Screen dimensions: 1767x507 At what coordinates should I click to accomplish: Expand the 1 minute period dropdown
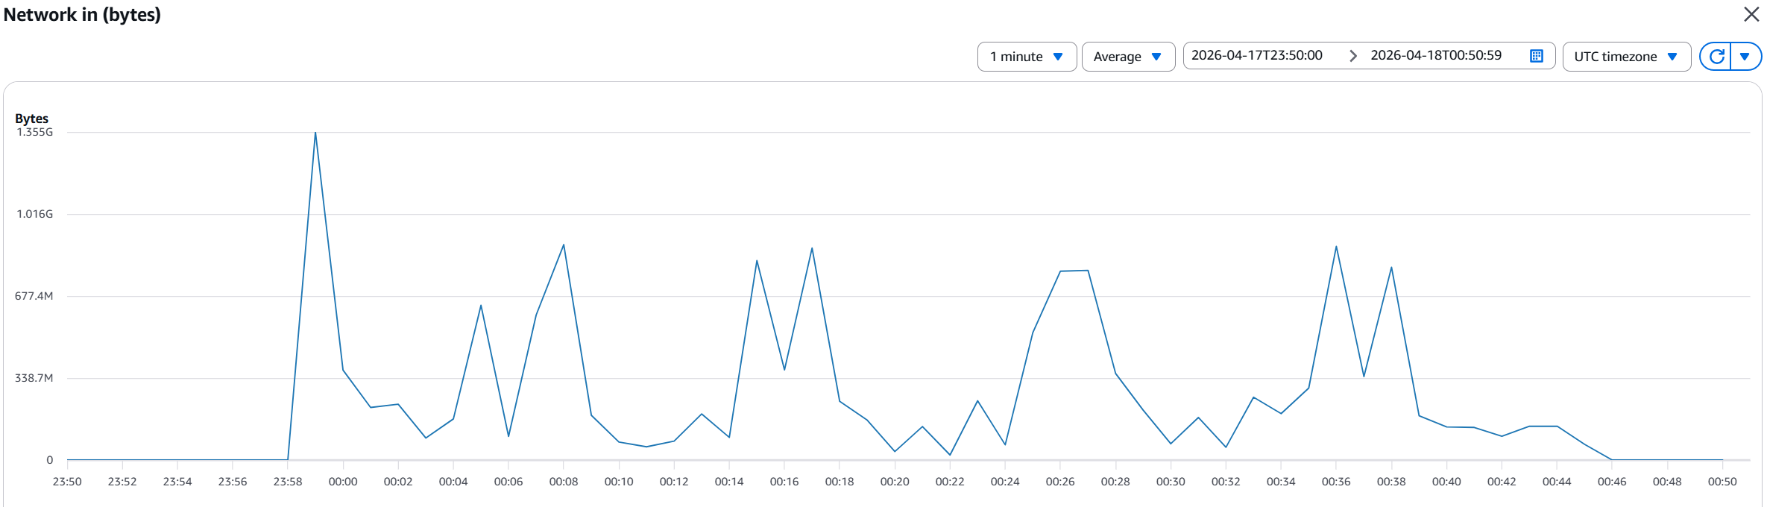[1027, 57]
